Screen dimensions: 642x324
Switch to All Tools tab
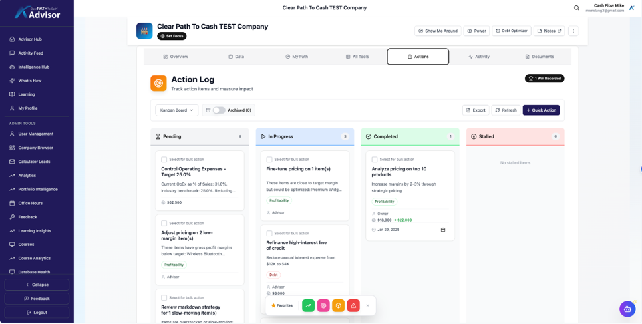tap(357, 57)
